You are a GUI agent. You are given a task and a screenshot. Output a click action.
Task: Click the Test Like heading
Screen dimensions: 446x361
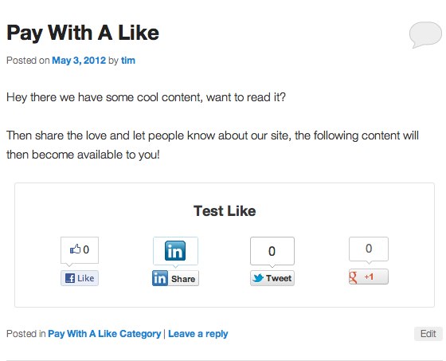click(x=225, y=211)
